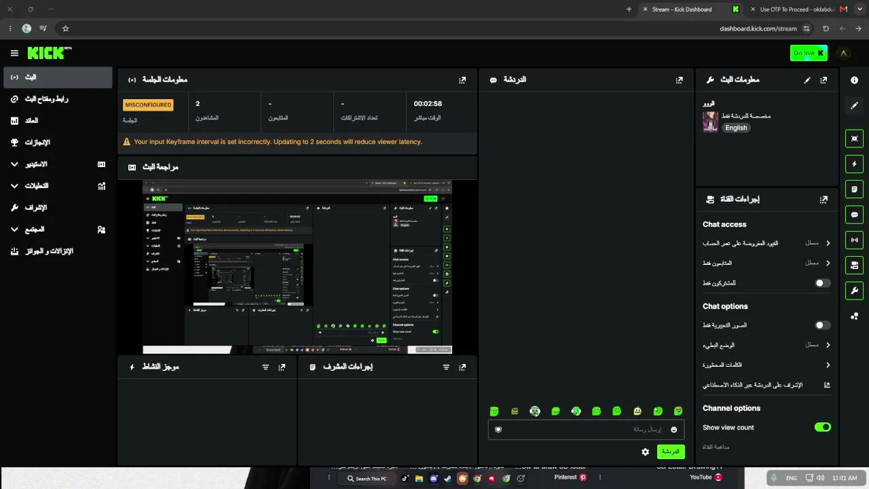This screenshot has height=489, width=869.
Task: Click the three-dots cluster icon in right toolbar
Action: pyautogui.click(x=854, y=316)
